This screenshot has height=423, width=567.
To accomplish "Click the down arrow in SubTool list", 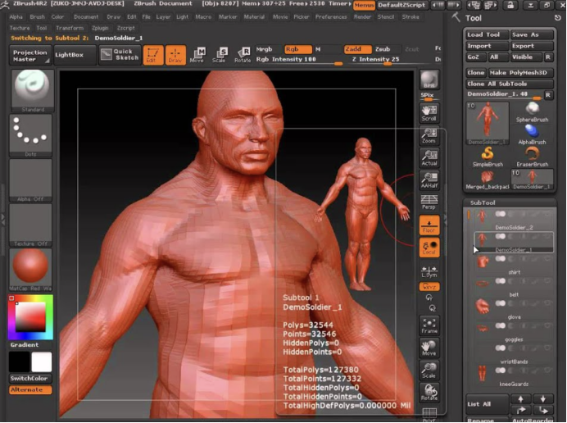I will click(542, 398).
